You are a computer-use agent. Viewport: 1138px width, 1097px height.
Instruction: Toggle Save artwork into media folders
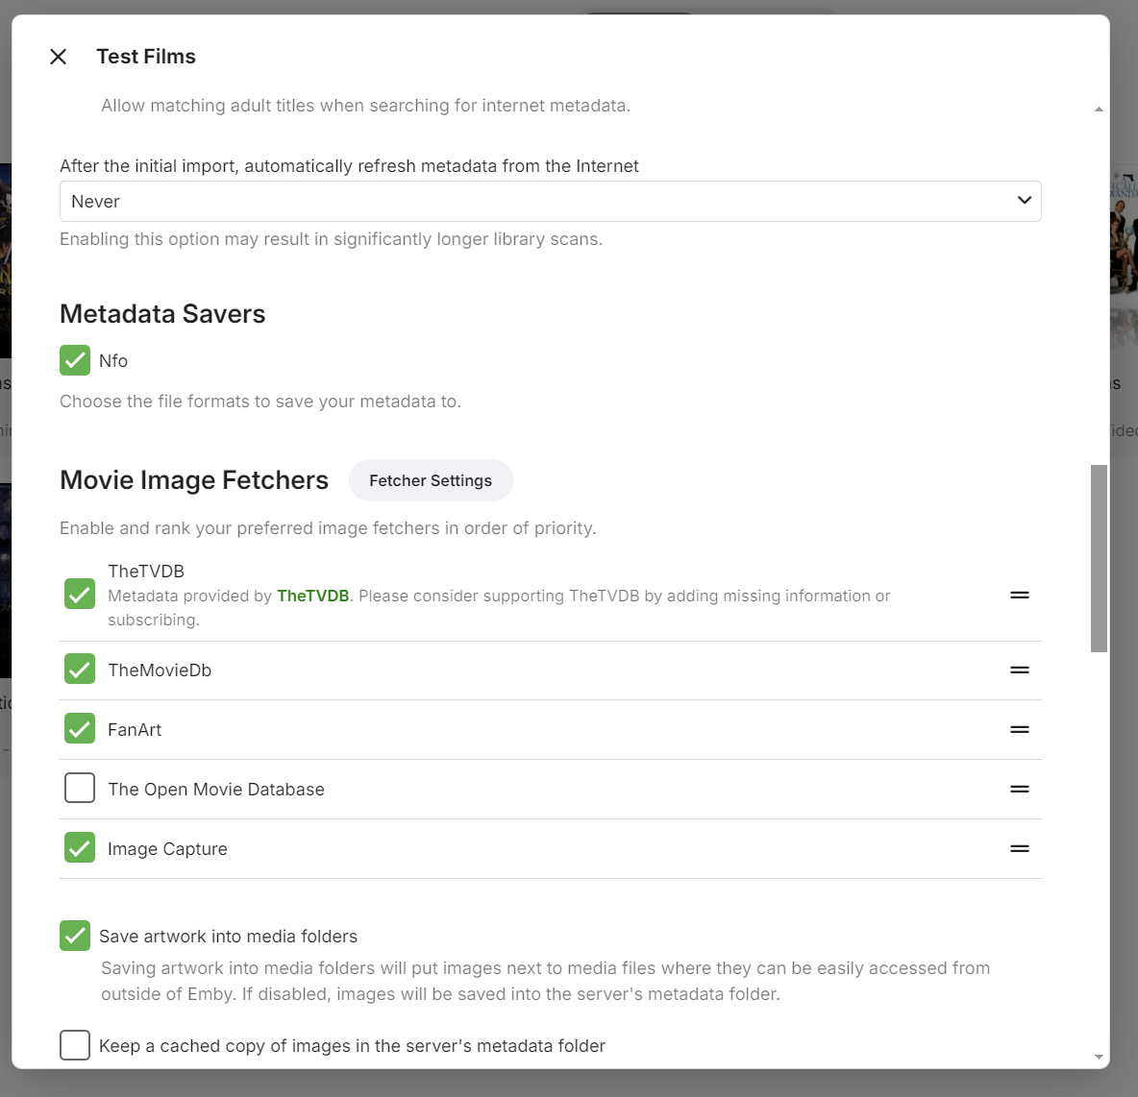pos(75,936)
